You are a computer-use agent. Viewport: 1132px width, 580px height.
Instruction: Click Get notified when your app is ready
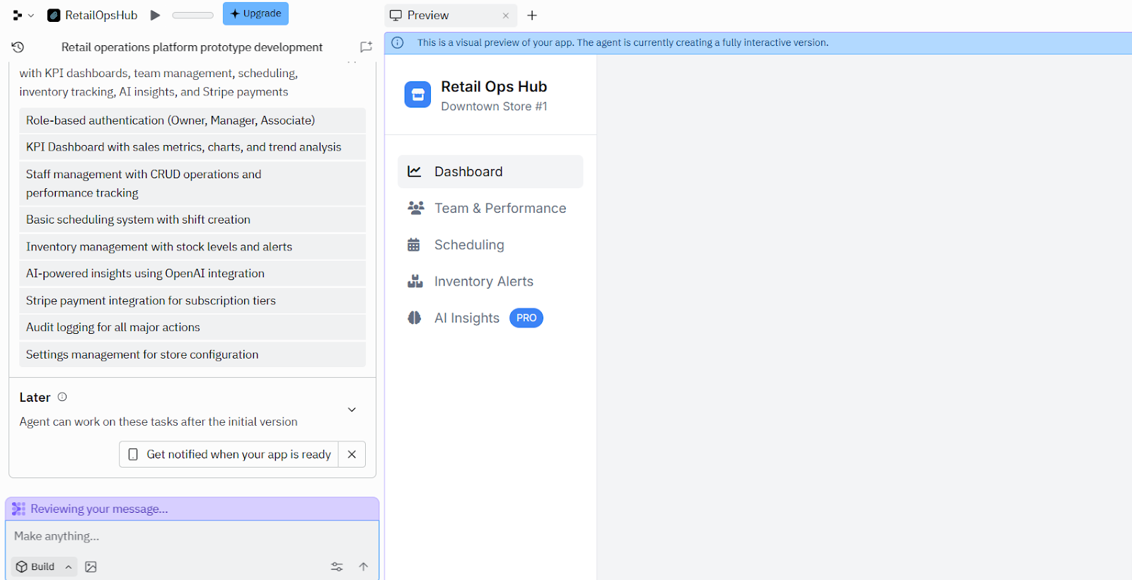tap(229, 455)
